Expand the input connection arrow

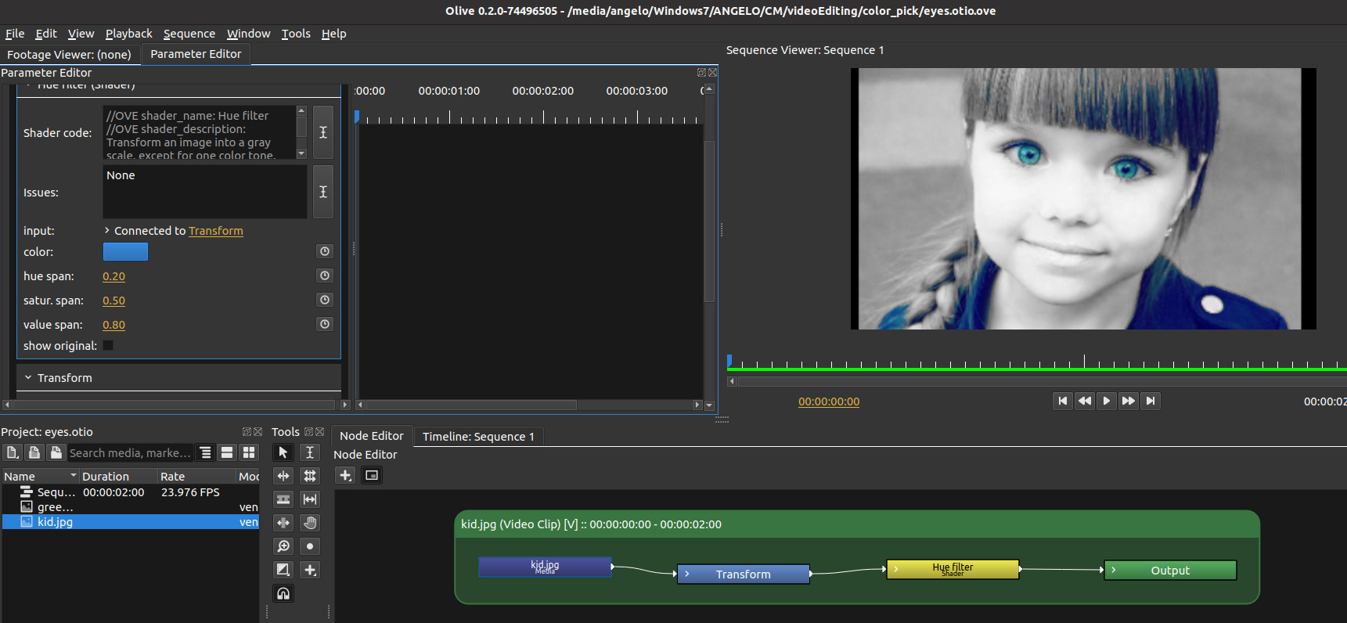pyautogui.click(x=107, y=230)
